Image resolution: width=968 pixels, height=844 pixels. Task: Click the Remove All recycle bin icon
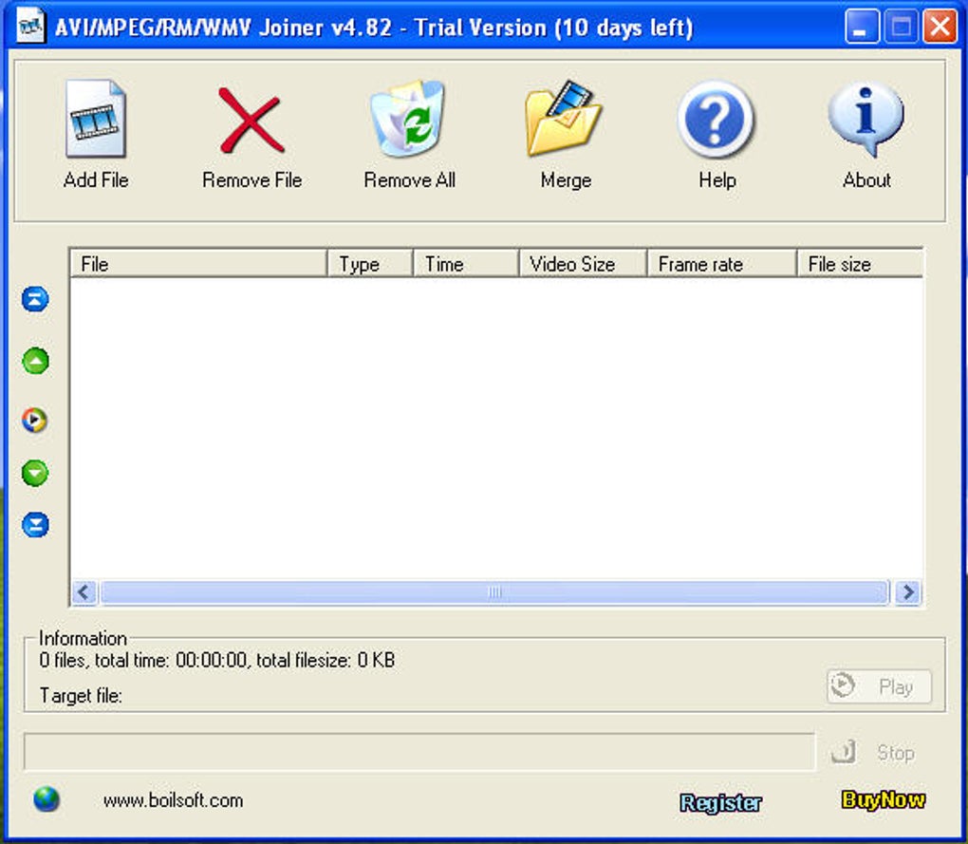(x=407, y=118)
